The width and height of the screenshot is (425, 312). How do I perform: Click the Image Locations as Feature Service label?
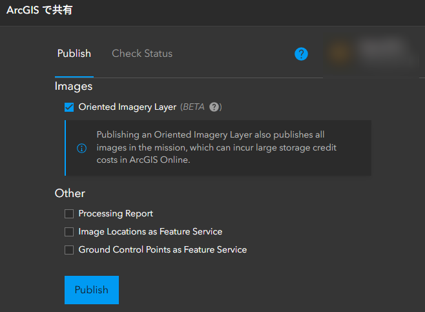click(x=150, y=232)
